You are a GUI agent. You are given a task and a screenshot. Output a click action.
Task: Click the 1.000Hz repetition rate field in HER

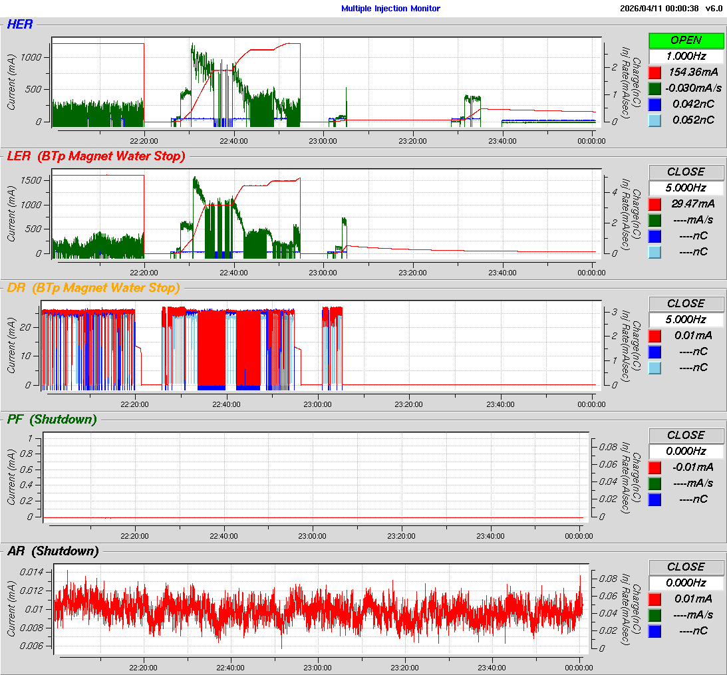click(x=686, y=57)
